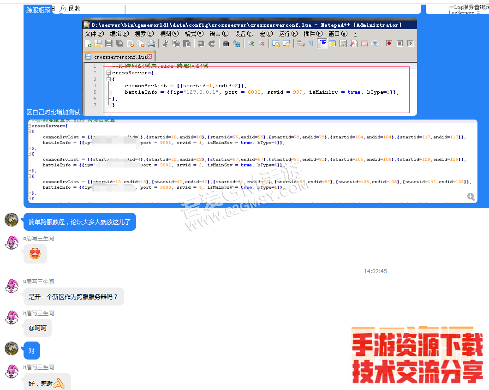Click the Find binoculars toolbar icon
The height and width of the screenshot is (390, 489).
click(226, 43)
